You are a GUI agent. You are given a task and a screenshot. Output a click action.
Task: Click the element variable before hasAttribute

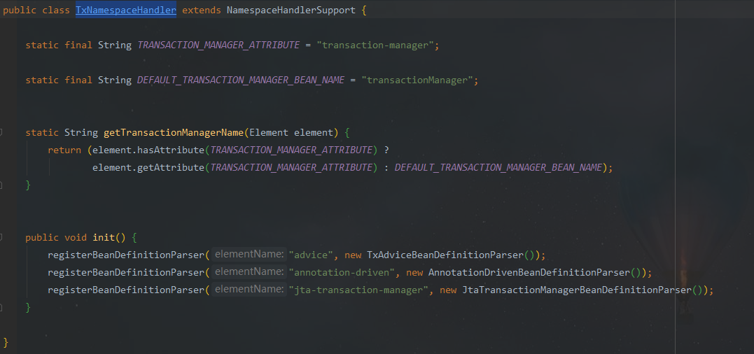click(x=113, y=150)
